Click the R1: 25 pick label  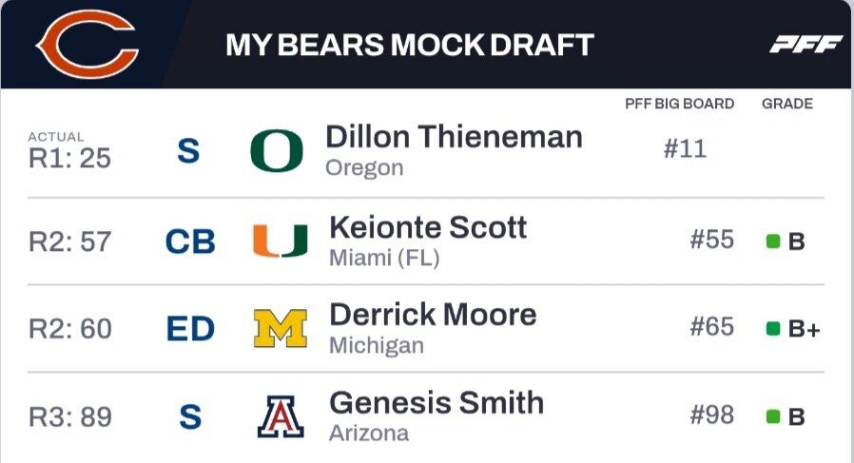pyautogui.click(x=69, y=157)
